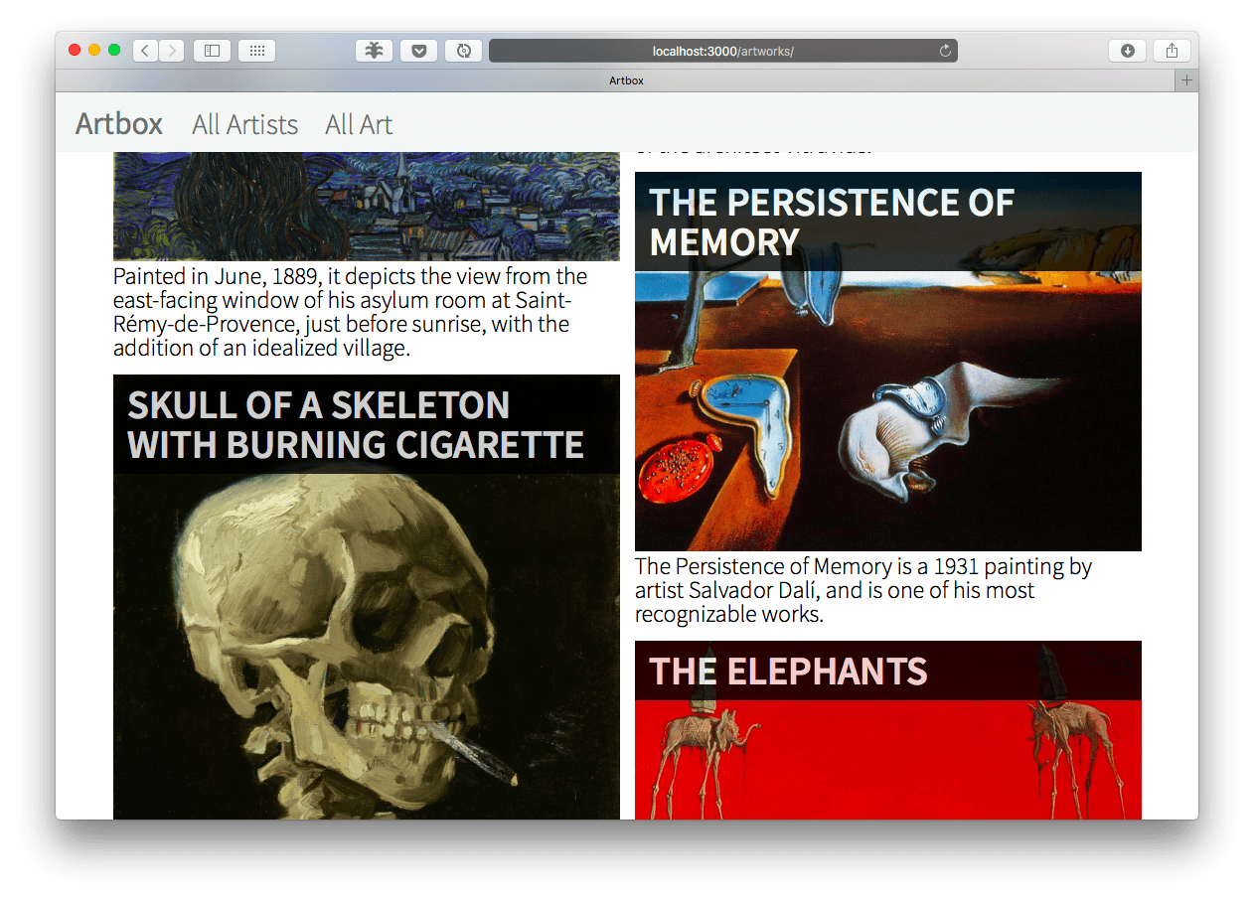Navigate to All Artists
This screenshot has width=1254, height=899.
coord(245,124)
